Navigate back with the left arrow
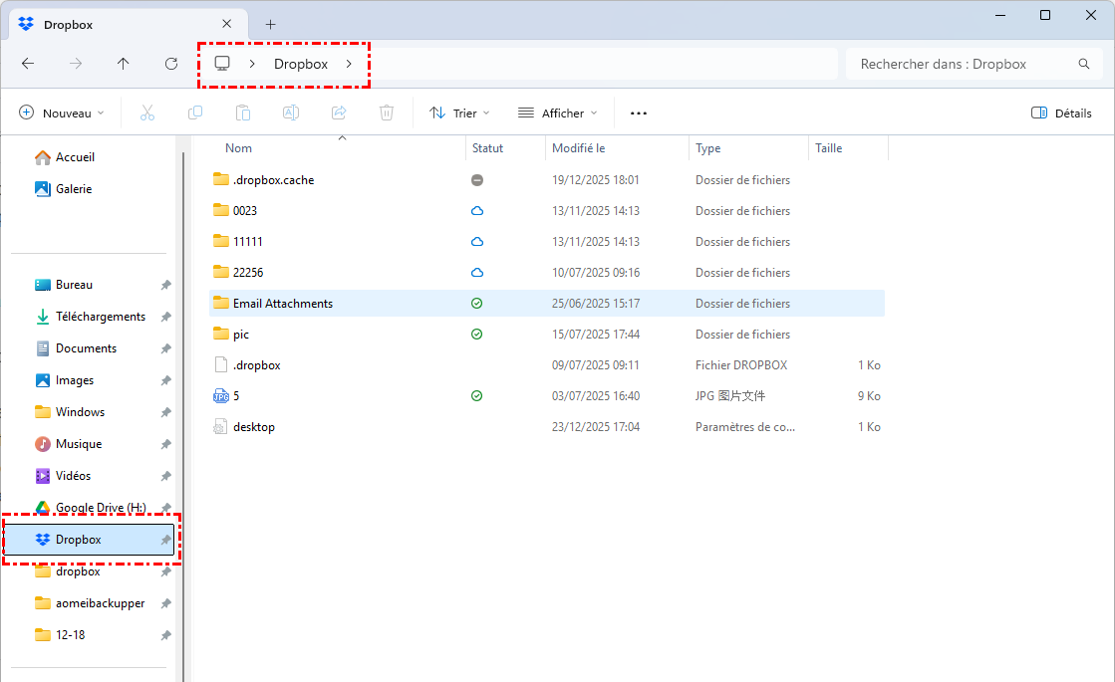 tap(28, 64)
